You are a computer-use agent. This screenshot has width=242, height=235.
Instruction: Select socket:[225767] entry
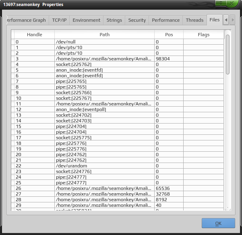(74, 98)
